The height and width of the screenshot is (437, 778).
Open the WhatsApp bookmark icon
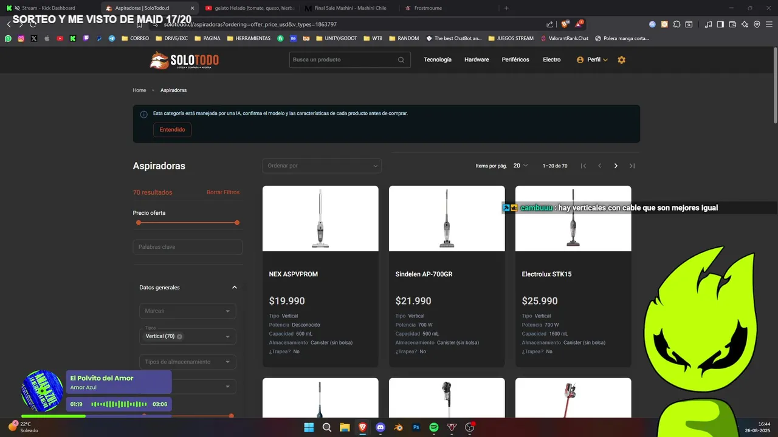pos(8,38)
